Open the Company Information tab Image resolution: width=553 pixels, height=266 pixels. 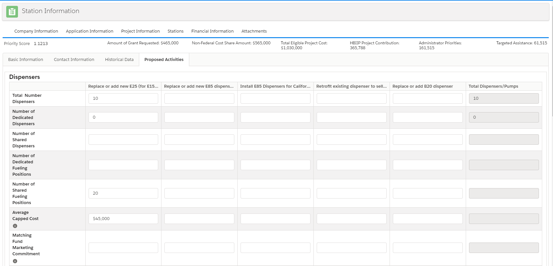[x=36, y=31]
